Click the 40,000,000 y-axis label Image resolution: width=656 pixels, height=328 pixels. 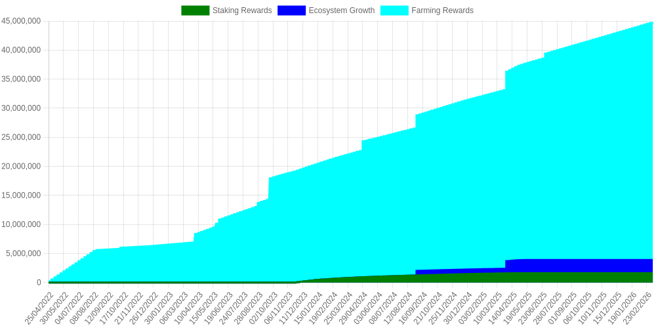[21, 51]
